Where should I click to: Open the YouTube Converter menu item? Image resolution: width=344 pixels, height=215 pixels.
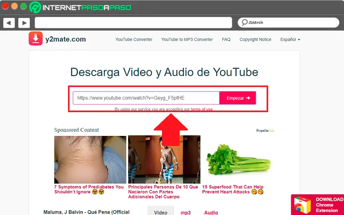[x=134, y=40]
